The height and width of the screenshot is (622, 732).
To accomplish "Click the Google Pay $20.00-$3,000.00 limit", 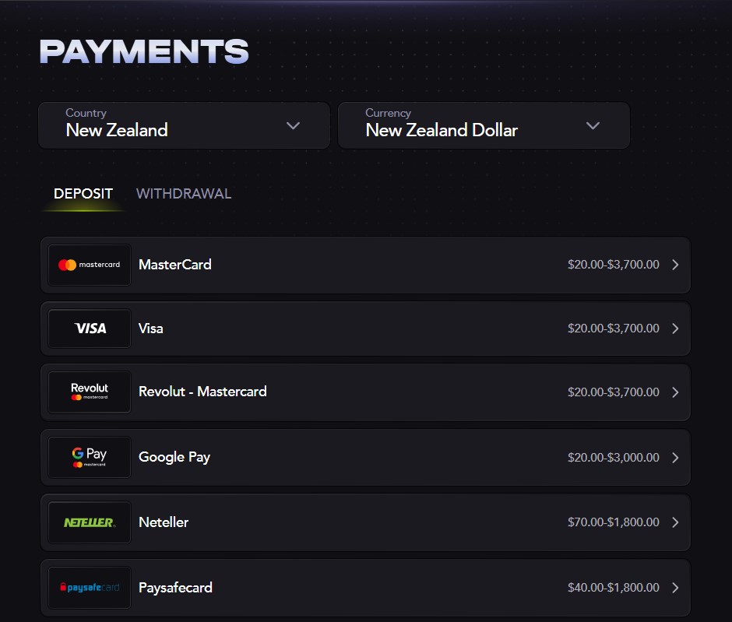I will [614, 457].
